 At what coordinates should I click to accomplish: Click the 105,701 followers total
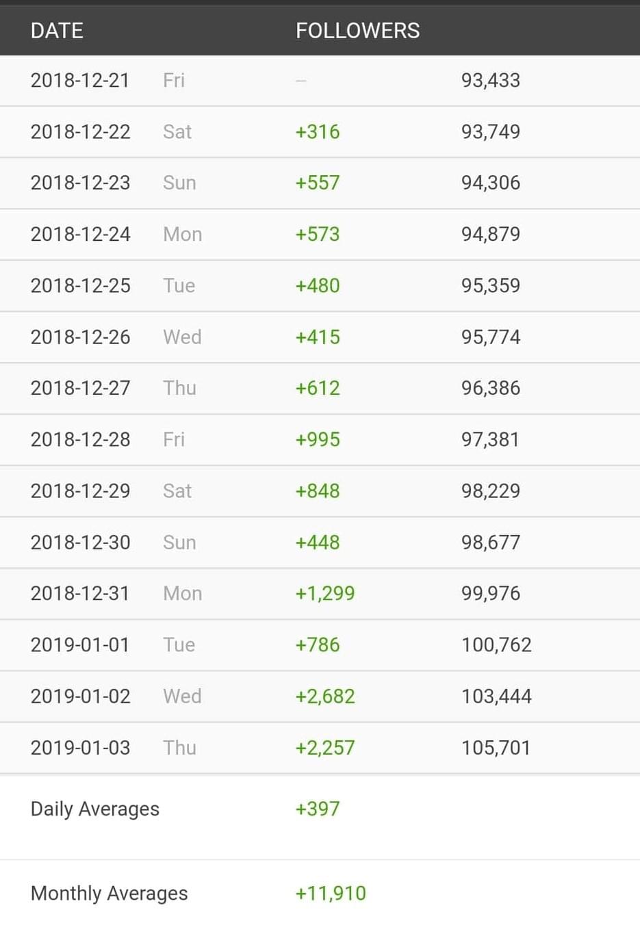point(496,747)
